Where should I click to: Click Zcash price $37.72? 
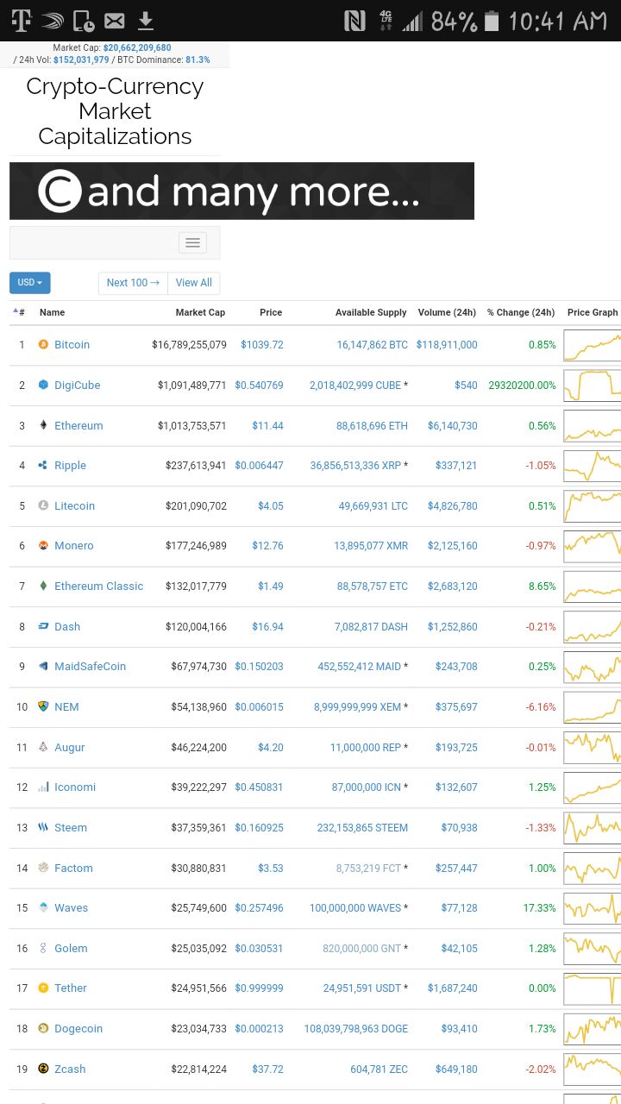pos(267,1069)
